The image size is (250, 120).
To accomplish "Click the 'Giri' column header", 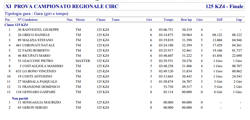I will click(149, 20).
